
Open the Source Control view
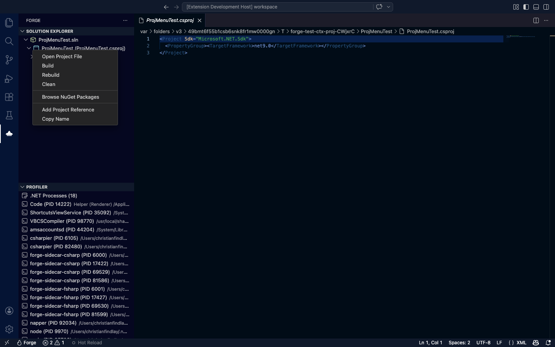pos(9,60)
